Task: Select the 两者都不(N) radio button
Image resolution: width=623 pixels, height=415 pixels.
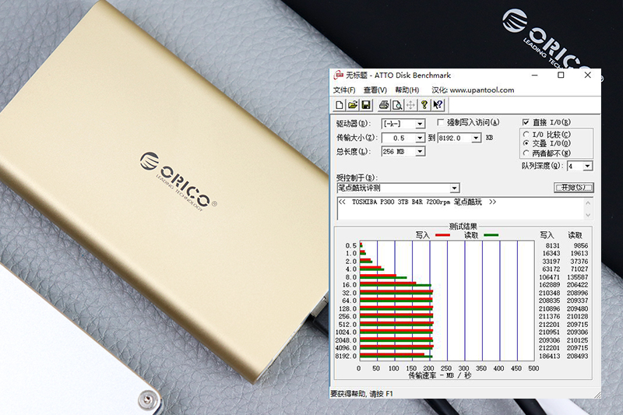Action: coord(526,153)
